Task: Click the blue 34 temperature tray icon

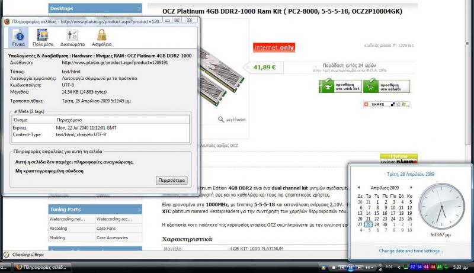Action: (419, 267)
